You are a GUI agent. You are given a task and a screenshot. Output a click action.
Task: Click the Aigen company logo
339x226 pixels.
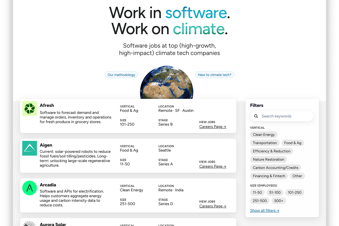[x=30, y=148]
